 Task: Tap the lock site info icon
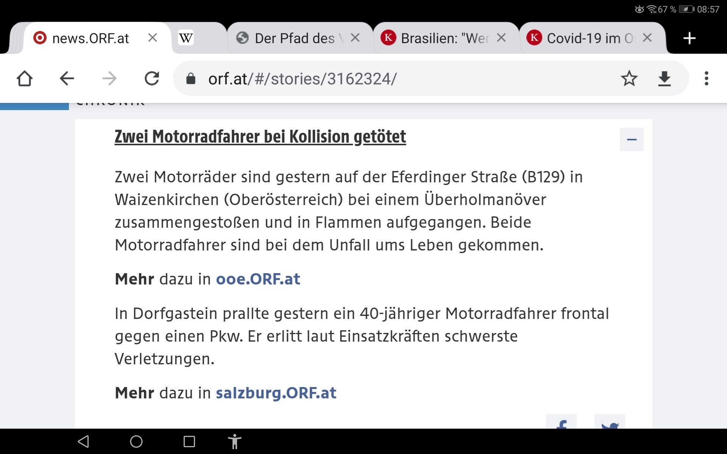191,79
